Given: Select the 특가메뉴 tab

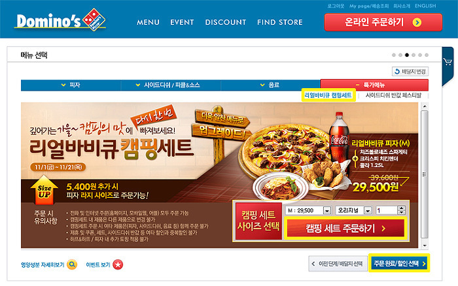Looking at the screenshot, I should [x=374, y=85].
